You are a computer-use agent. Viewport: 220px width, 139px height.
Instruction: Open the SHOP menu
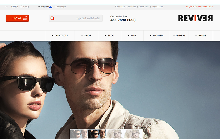click(x=86, y=36)
